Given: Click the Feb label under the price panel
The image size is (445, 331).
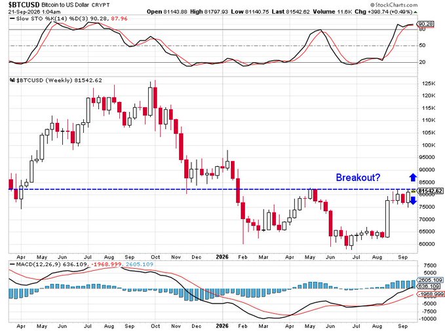Looking at the screenshot, I should click(242, 257).
